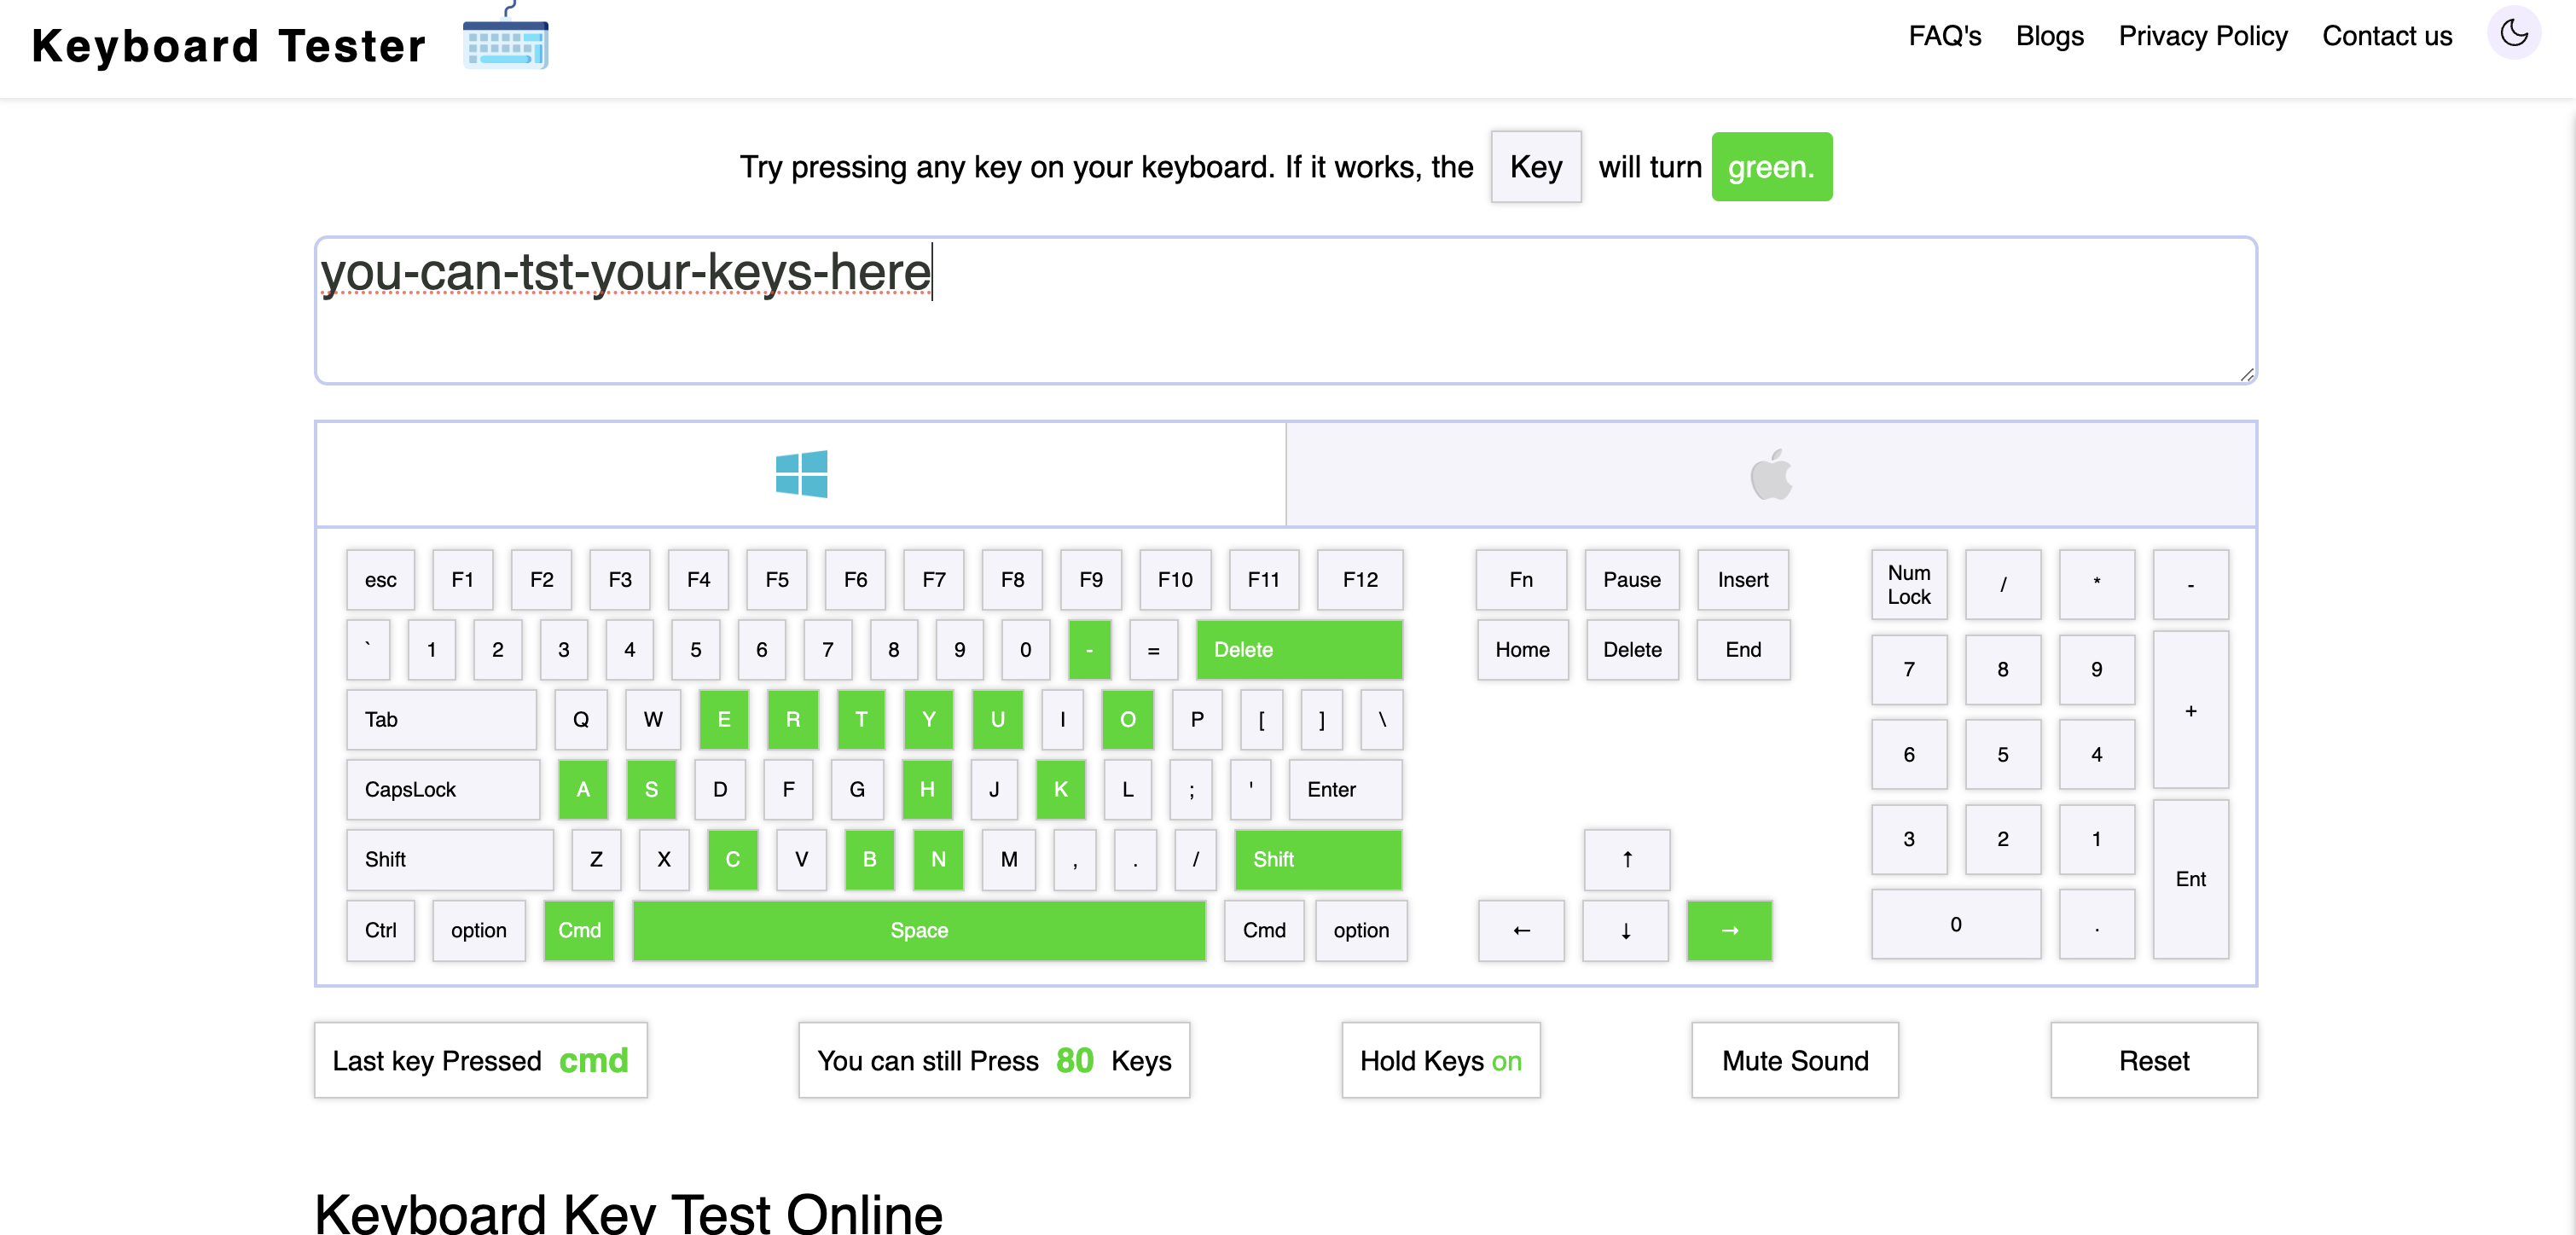Click the backtick key
The height and width of the screenshot is (1235, 2576).
tap(368, 650)
